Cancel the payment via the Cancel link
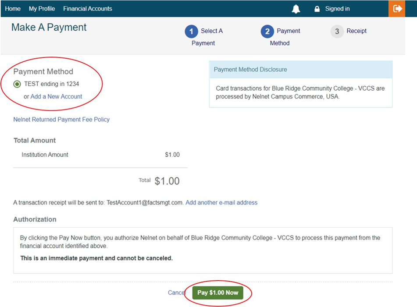The width and height of the screenshot is (417, 307). coord(176,293)
